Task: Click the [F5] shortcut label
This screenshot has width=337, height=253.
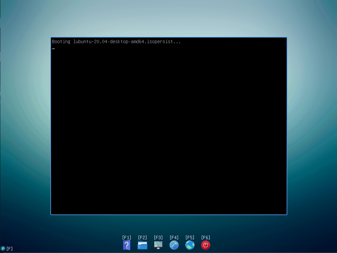Action: [190, 237]
